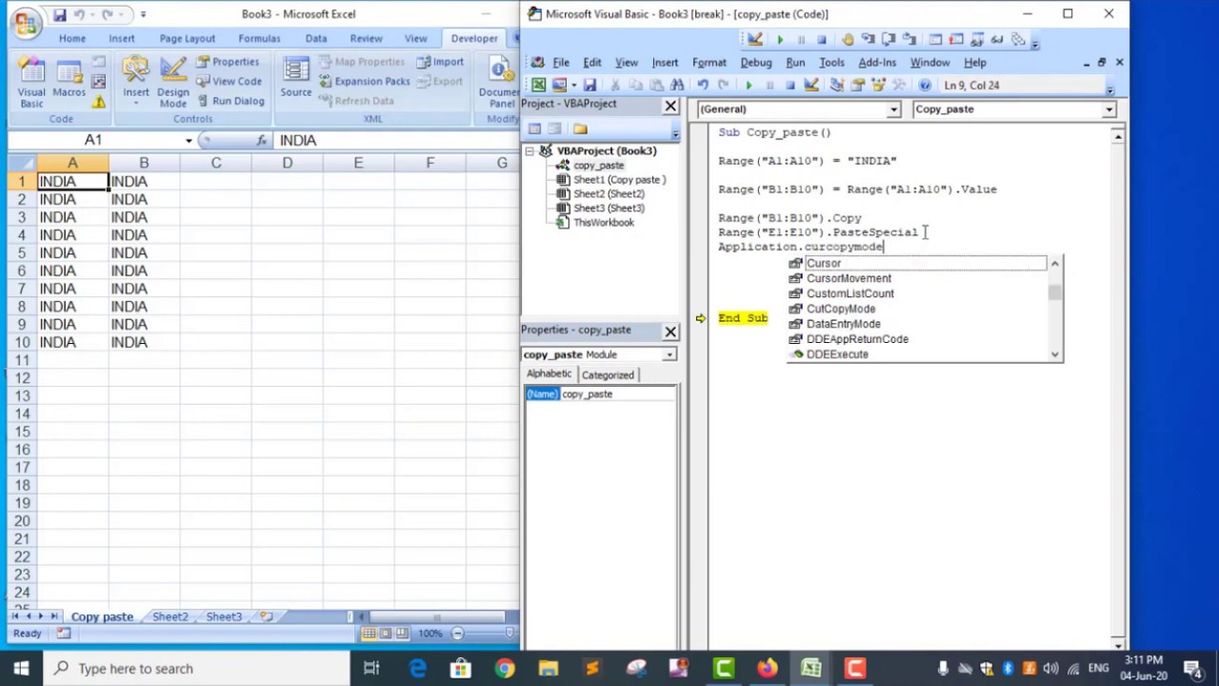1219x686 pixels.
Task: Click the Insert Worksheet tab icon
Action: 267,617
